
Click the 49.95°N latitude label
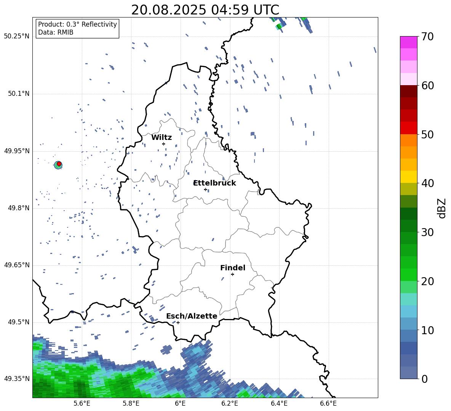17,151
